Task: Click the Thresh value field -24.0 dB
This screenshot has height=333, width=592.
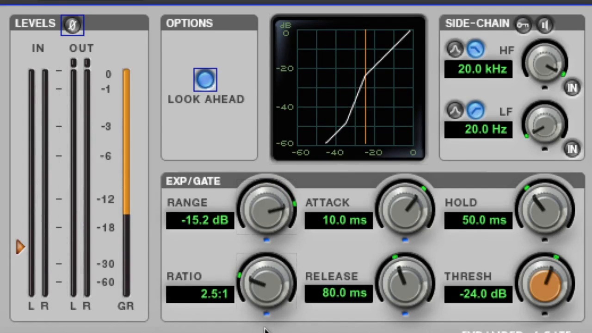Action: click(x=478, y=294)
